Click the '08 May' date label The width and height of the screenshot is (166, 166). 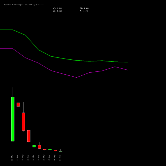tap(12, 158)
